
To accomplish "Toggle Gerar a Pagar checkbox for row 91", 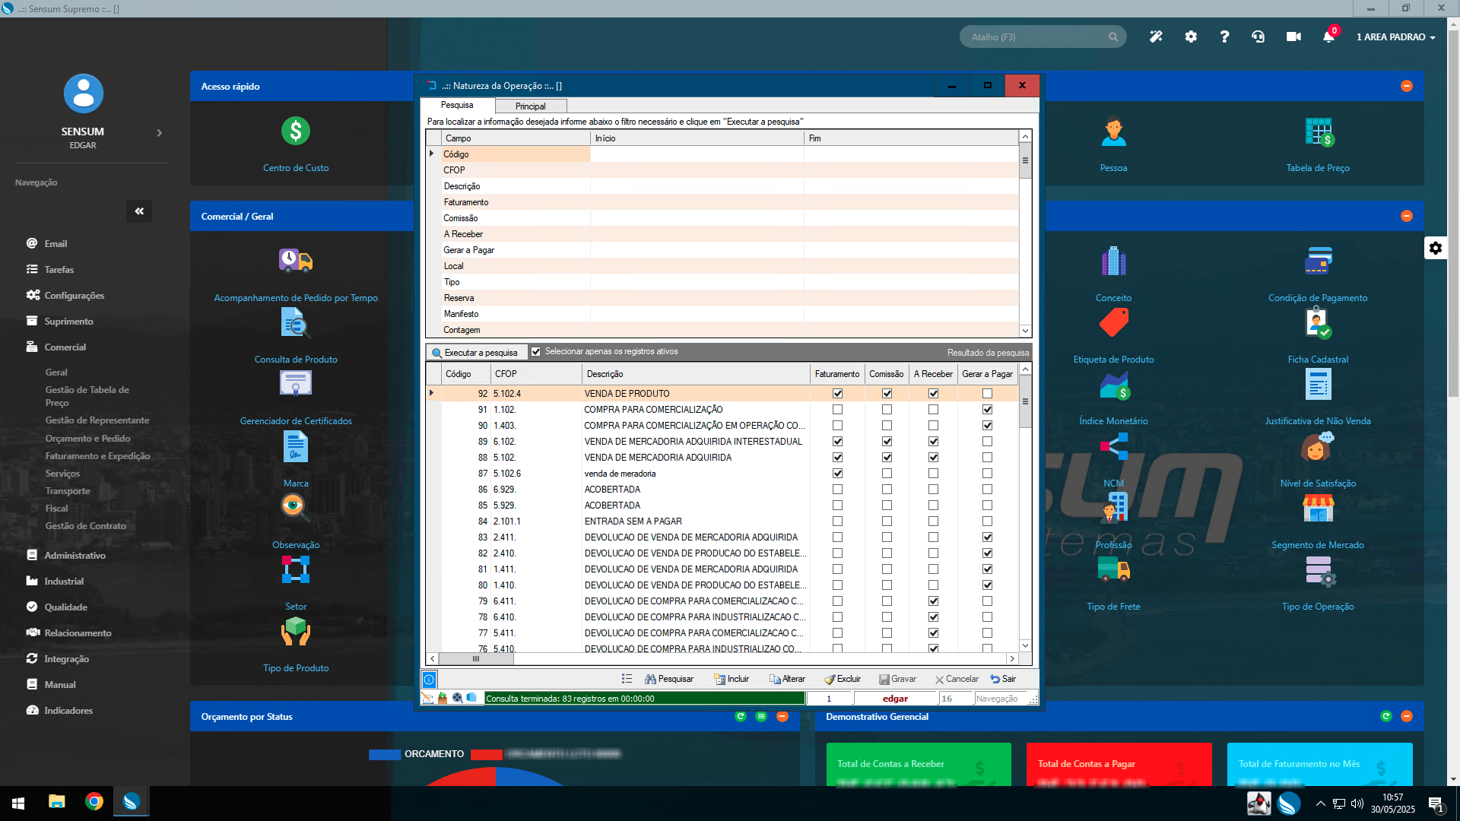I will point(987,410).
